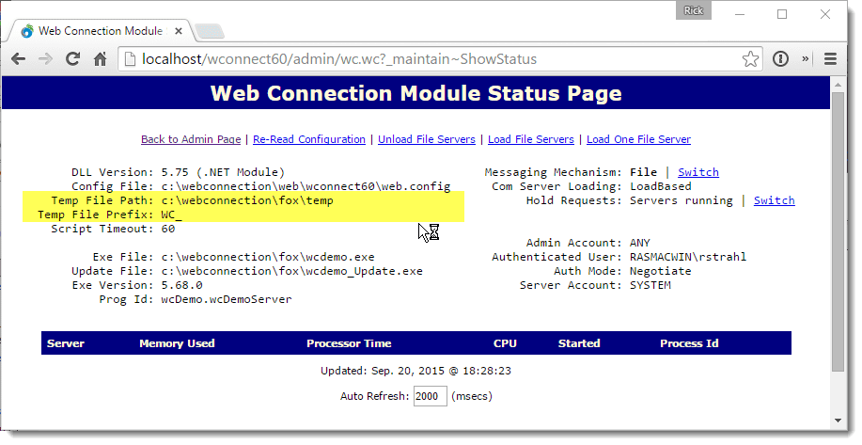The image size is (862, 445).
Task: Open a new tab next to the current tab
Action: click(x=208, y=31)
